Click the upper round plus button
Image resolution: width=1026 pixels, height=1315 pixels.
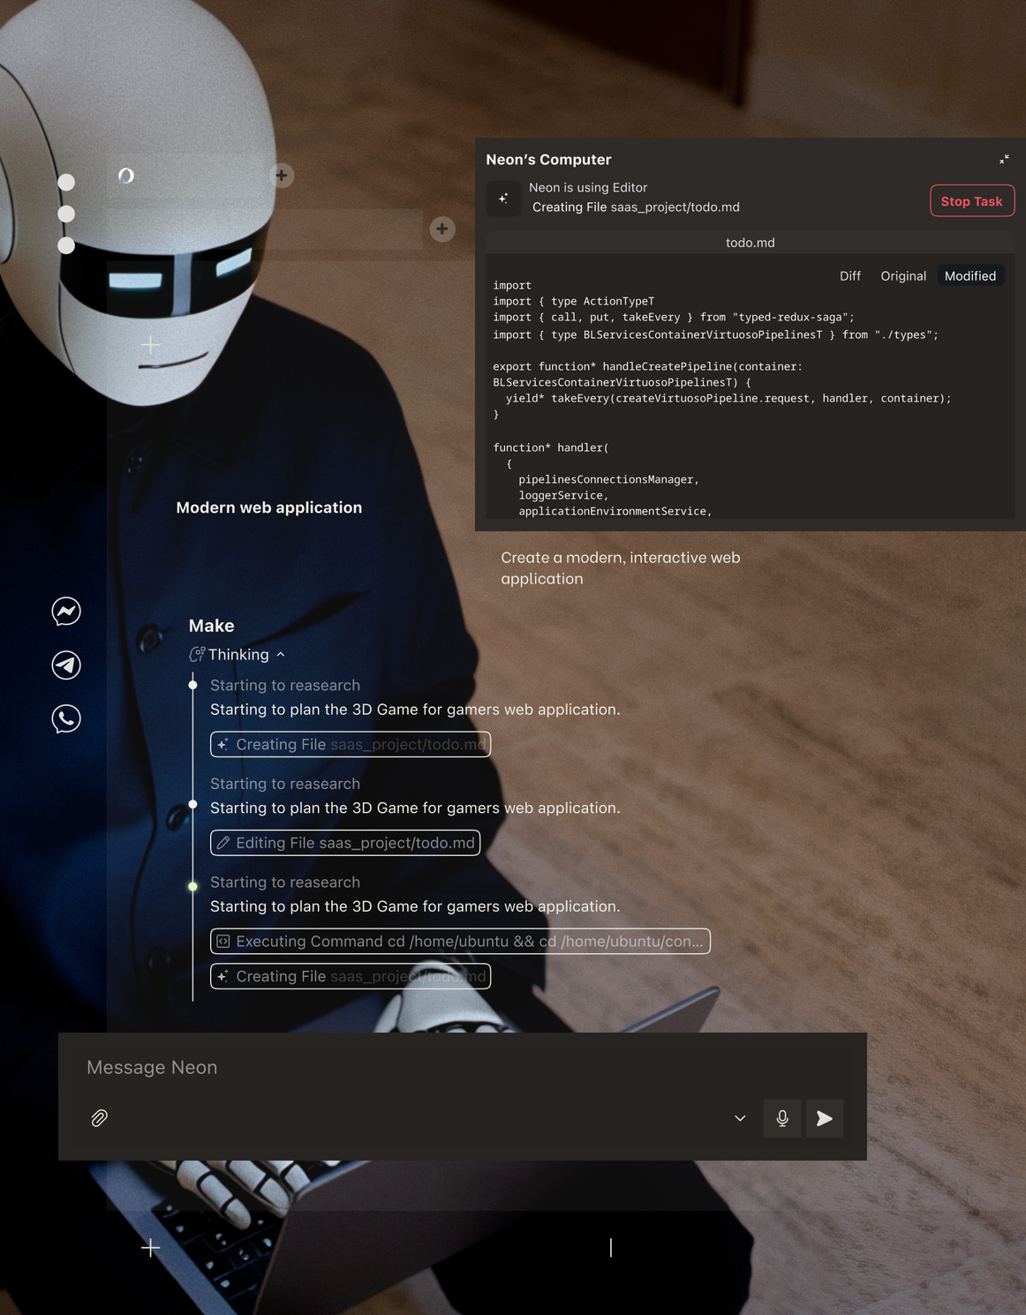(x=282, y=176)
